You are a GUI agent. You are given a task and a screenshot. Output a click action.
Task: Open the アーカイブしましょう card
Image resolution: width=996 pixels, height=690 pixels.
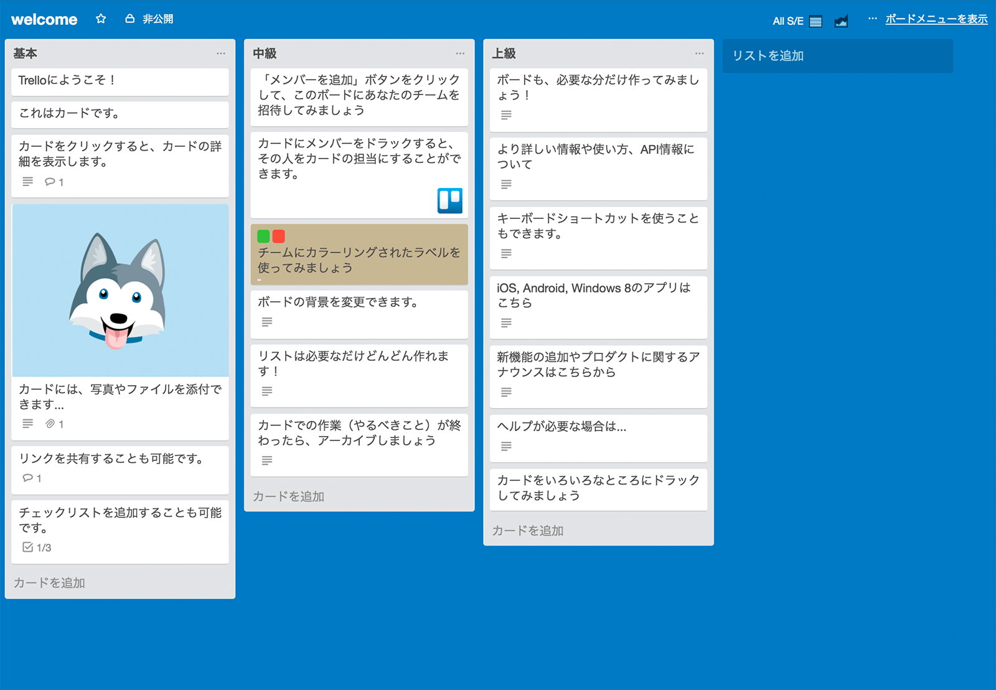(x=359, y=445)
